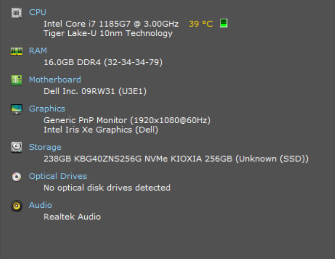The width and height of the screenshot is (335, 259).
Task: Go to the Motherboard section link
Action: pos(55,80)
